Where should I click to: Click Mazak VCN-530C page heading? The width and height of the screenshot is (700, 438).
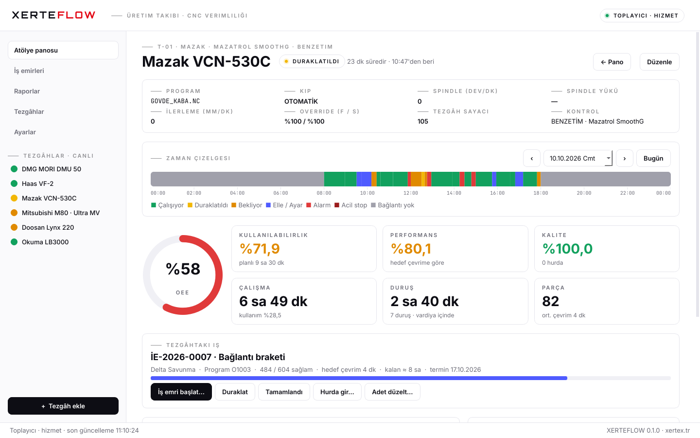(x=206, y=61)
